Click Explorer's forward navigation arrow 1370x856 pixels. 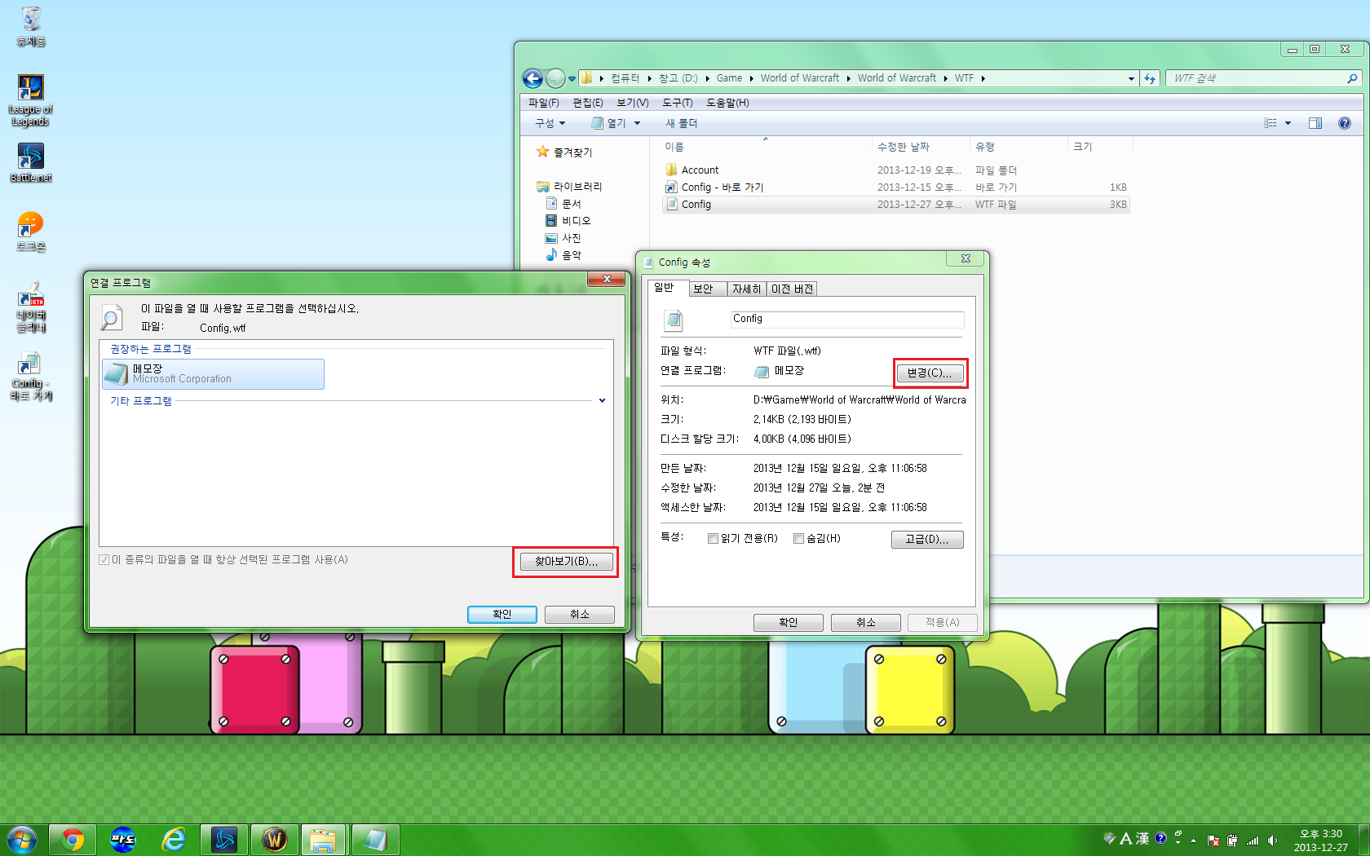coord(555,78)
